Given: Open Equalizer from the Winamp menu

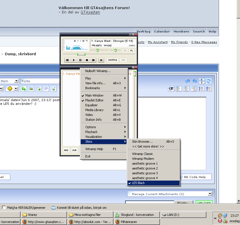Looking at the screenshot, I should tap(104, 105).
